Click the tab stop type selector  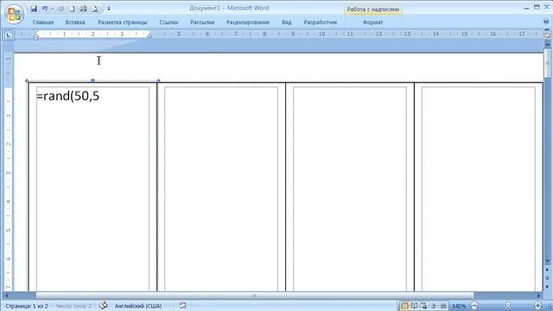pos(9,35)
